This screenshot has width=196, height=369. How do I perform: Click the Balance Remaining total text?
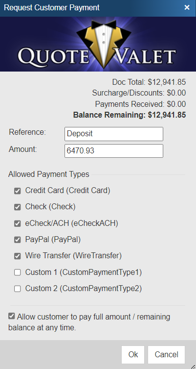click(x=130, y=115)
